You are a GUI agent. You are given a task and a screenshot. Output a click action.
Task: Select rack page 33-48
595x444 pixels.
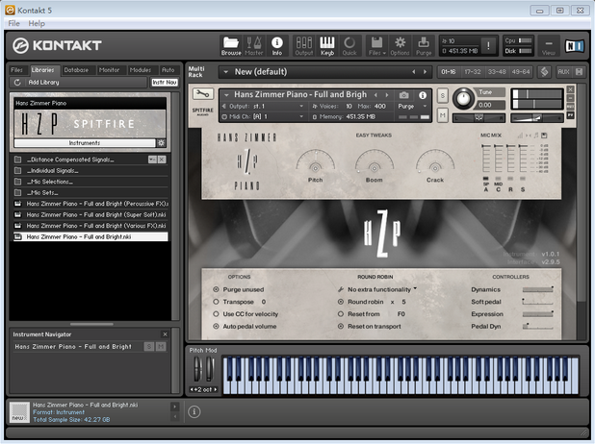(497, 72)
